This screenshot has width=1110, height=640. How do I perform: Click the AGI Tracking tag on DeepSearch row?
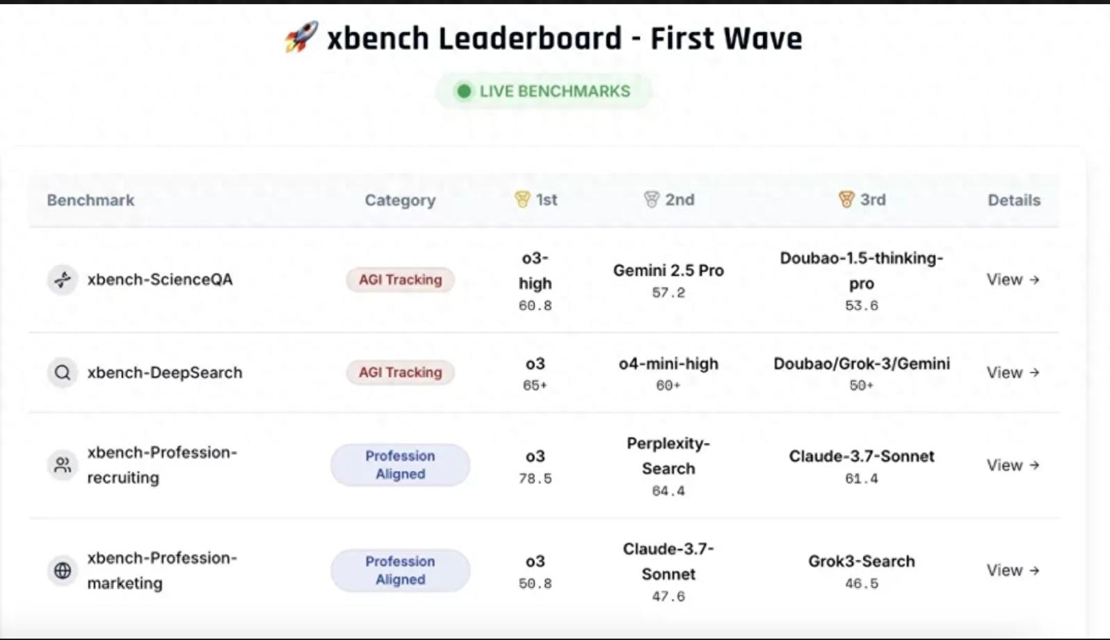[401, 373]
